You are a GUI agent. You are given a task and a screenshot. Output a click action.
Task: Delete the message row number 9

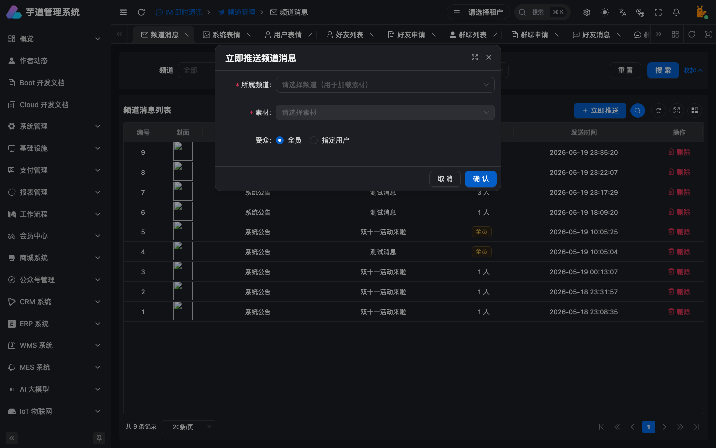point(679,152)
